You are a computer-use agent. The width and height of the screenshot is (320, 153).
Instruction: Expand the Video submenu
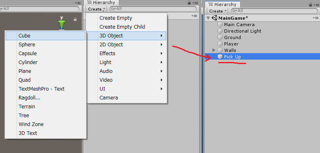coord(126,80)
